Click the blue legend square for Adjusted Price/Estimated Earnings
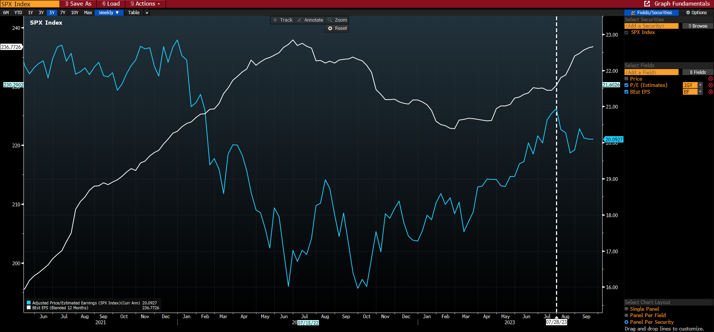This screenshot has width=714, height=332. point(29,303)
